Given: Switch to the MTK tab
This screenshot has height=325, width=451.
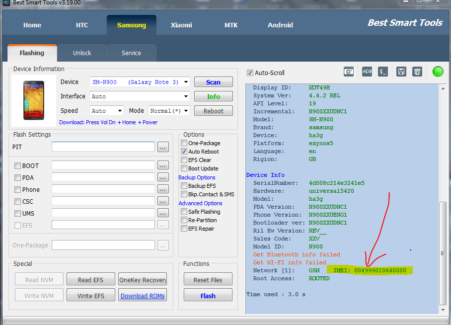Looking at the screenshot, I should point(231,25).
